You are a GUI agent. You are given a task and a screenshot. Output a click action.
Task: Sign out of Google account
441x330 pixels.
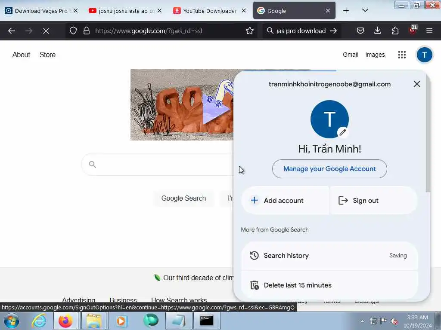pos(374,200)
